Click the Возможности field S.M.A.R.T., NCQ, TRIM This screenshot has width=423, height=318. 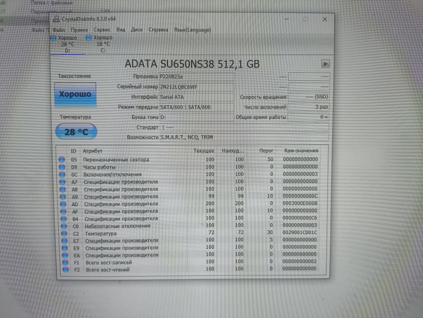coord(245,137)
